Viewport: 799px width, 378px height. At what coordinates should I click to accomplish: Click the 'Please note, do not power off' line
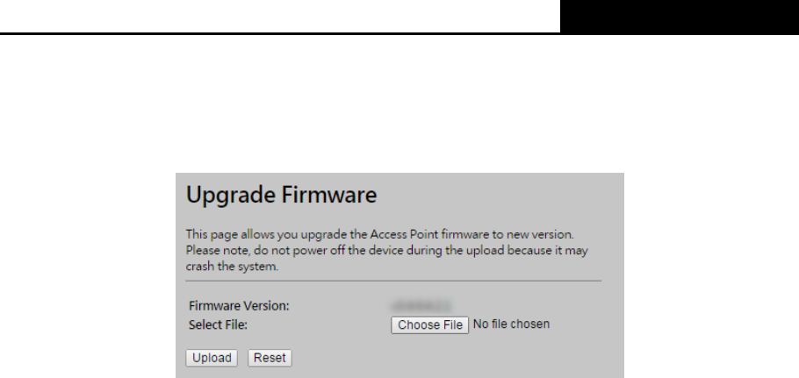pyautogui.click(x=386, y=250)
